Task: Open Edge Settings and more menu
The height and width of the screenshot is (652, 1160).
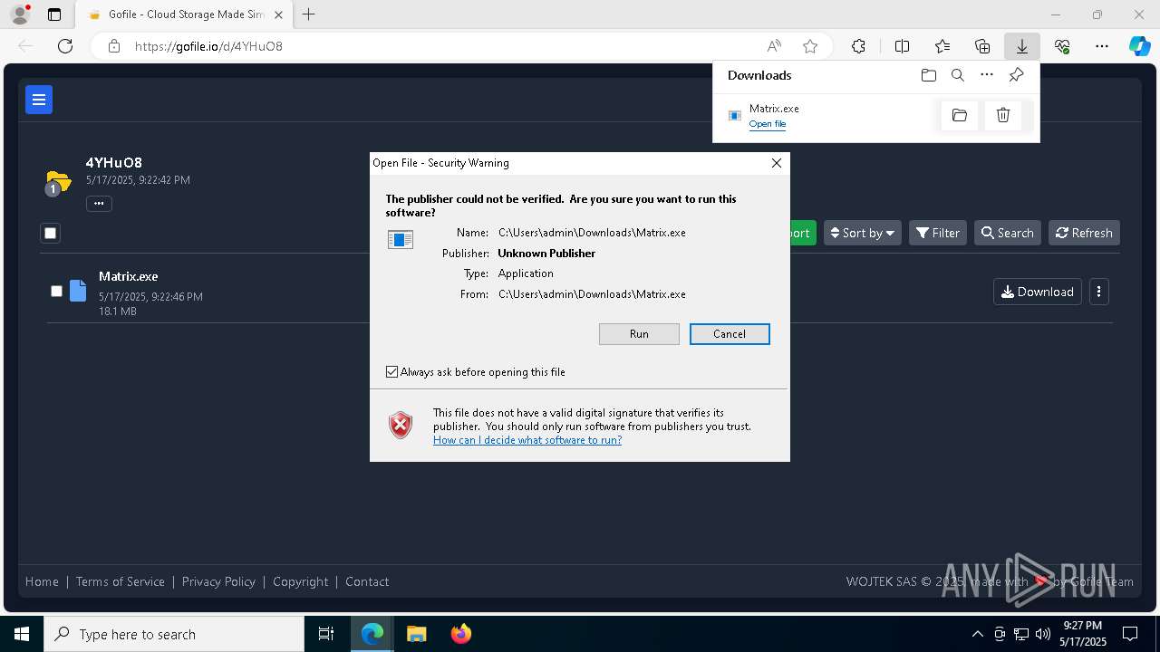Action: pos(1102,46)
